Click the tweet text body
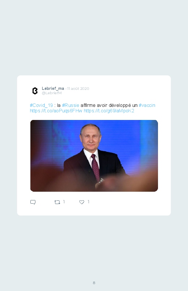Screen dimensions: 188x291 point(93,108)
